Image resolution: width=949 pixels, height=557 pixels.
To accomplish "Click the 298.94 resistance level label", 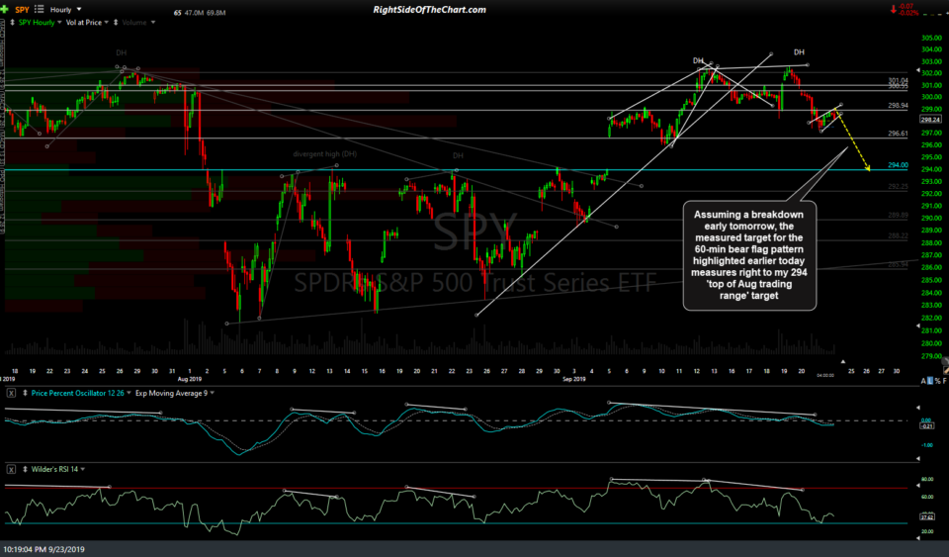I will (898, 105).
